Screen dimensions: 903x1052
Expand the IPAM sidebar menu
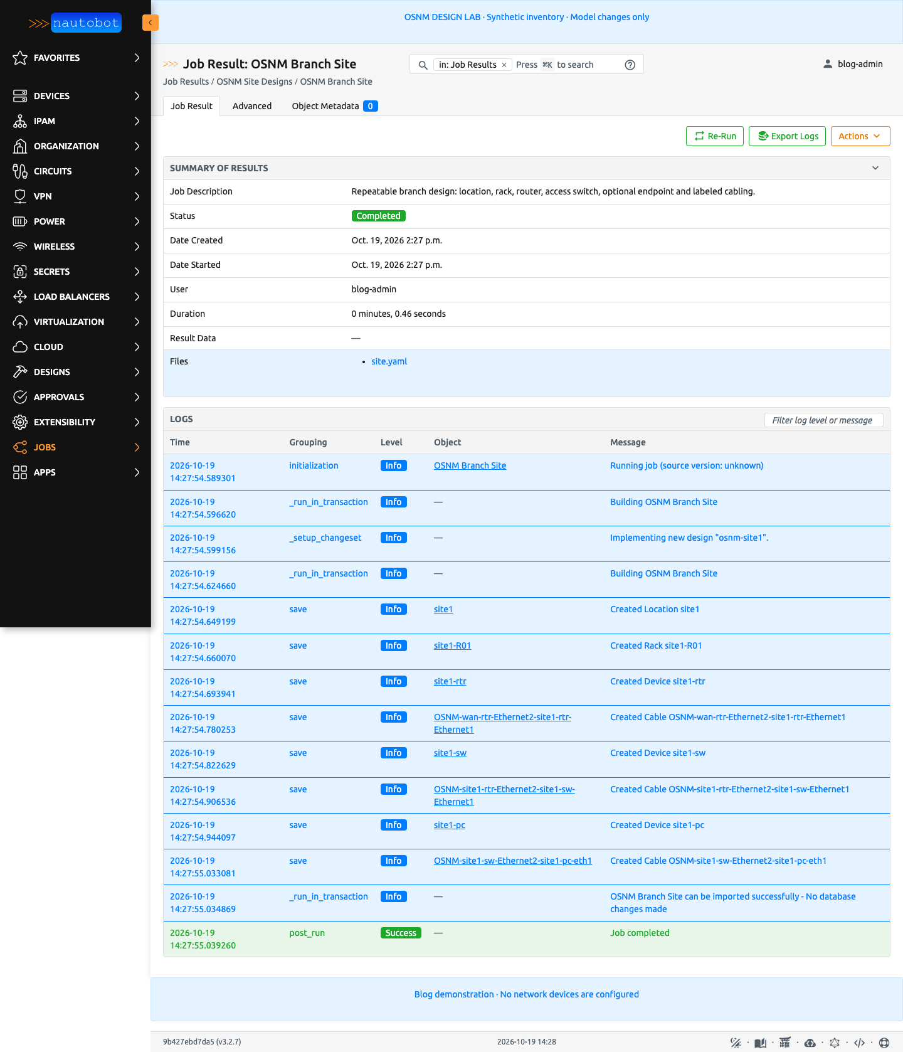[75, 121]
